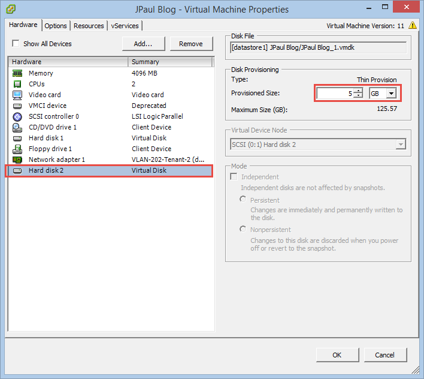Click the Cancel button

[x=385, y=354]
